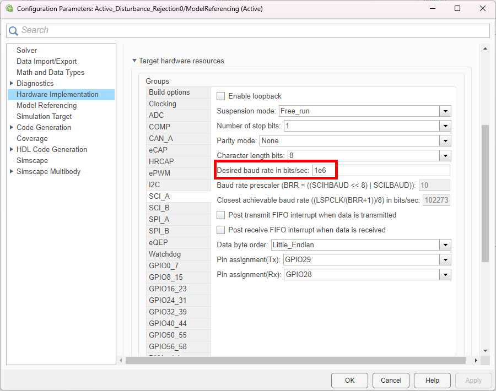Open the GPIO16_23 group
Image resolution: width=496 pixels, height=391 pixels.
pyautogui.click(x=179, y=289)
